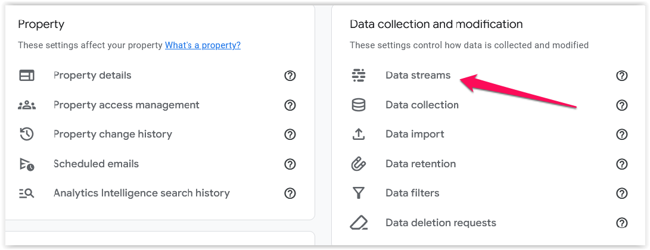Open help for Property access management

[290, 105]
